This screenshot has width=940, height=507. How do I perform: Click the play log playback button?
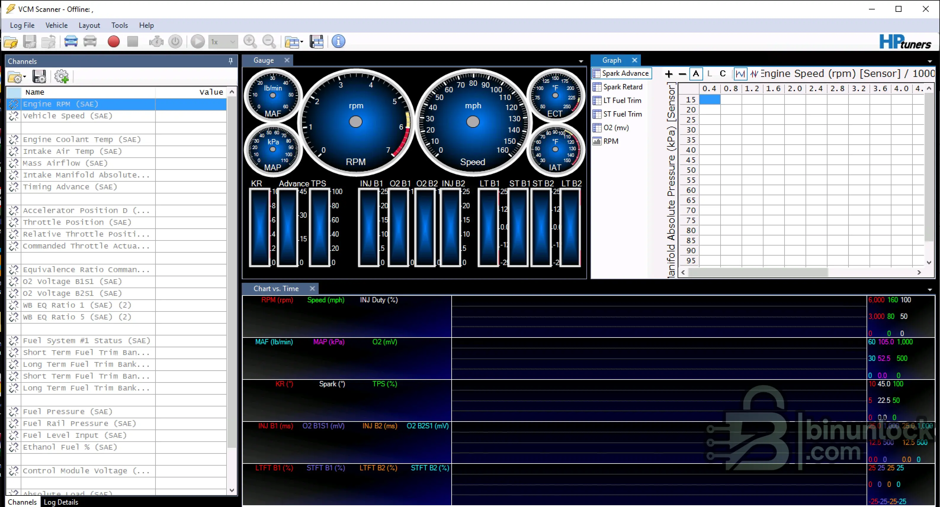tap(198, 41)
